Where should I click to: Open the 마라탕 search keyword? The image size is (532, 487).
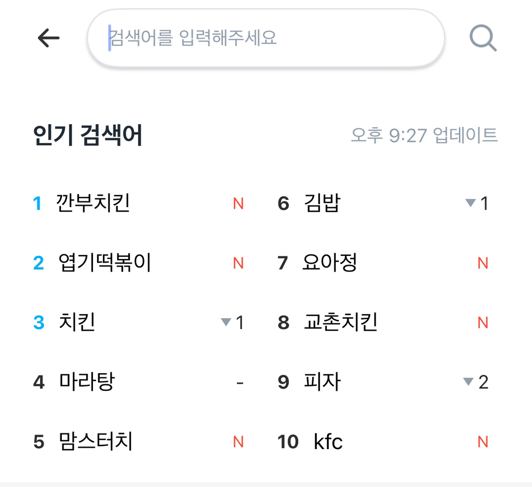tap(86, 382)
